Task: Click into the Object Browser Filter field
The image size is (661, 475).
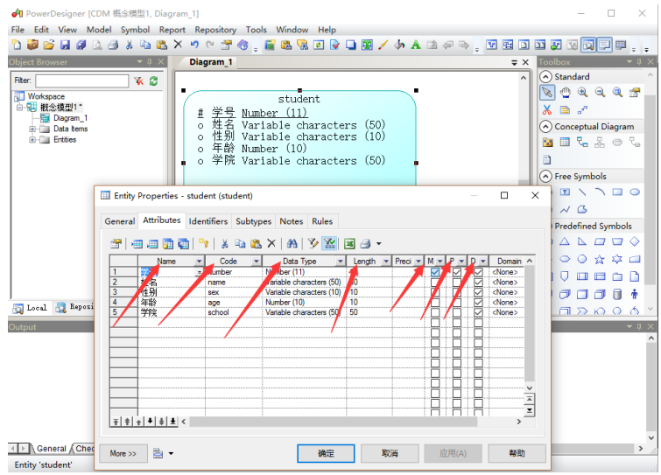Action: (x=81, y=80)
